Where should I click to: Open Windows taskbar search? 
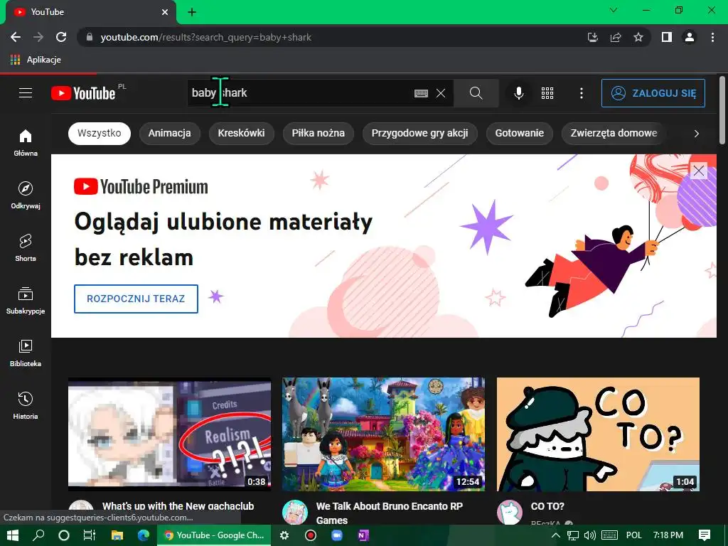coord(39,535)
